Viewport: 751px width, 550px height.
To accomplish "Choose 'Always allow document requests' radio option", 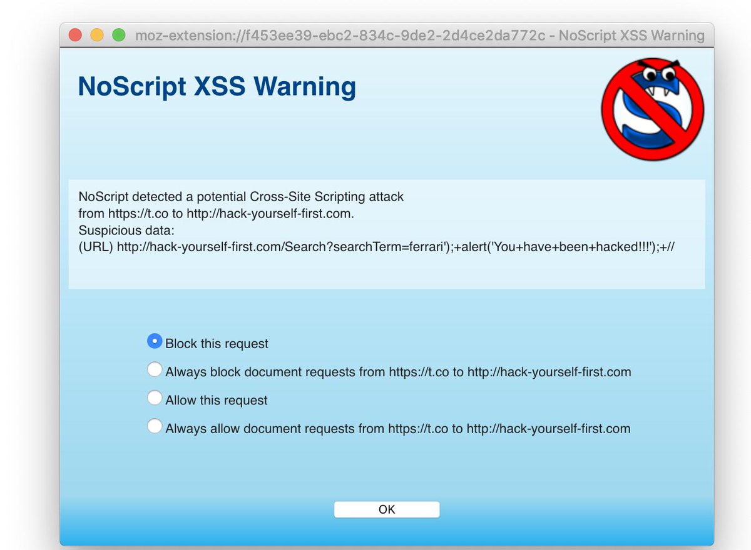I will pos(154,426).
